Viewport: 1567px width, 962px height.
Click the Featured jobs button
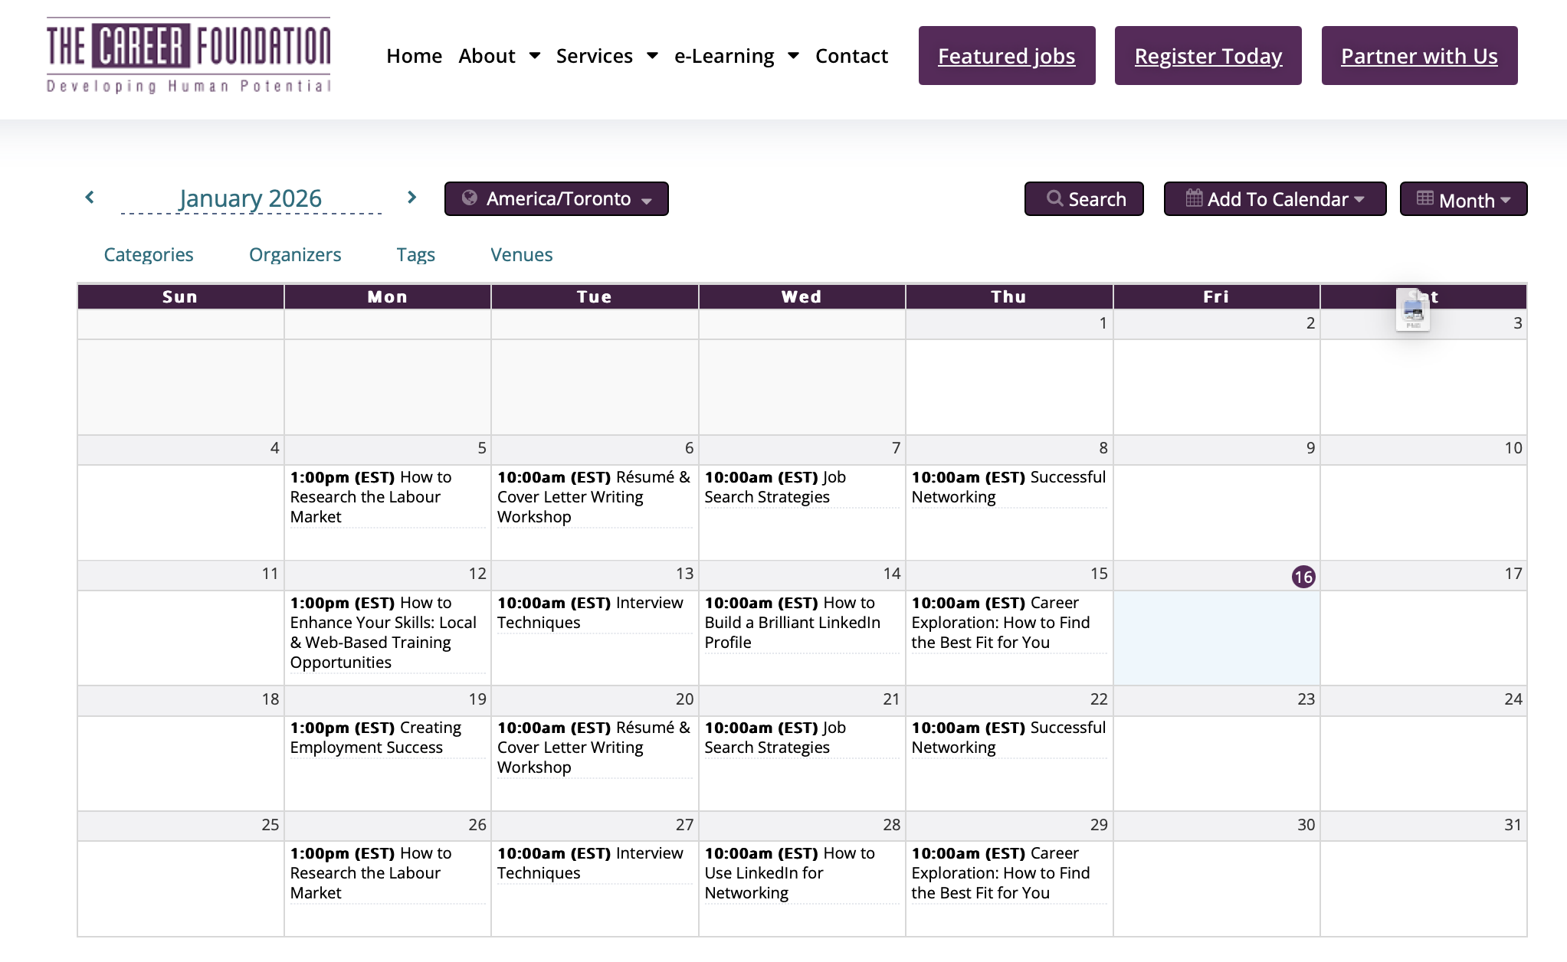pyautogui.click(x=1006, y=56)
